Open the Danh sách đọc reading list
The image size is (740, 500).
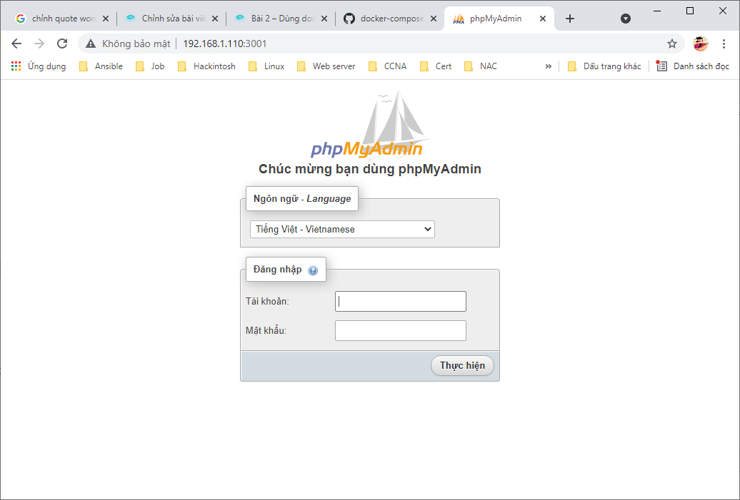(x=692, y=66)
